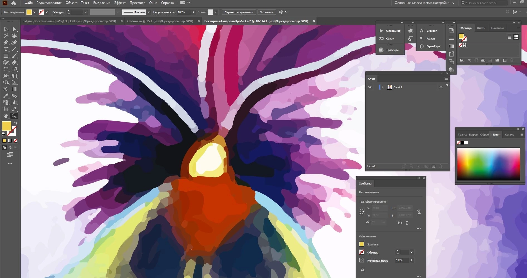Select the Pen tool
The image size is (527, 278).
coord(6,42)
